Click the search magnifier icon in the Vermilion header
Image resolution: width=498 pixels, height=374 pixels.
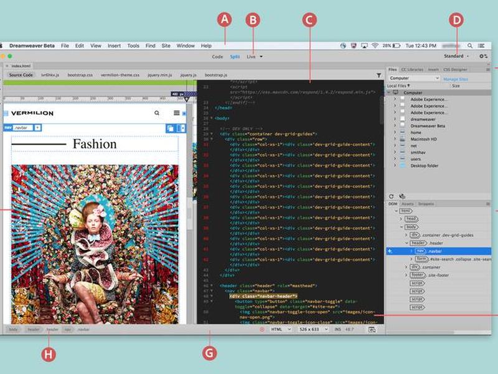157,113
